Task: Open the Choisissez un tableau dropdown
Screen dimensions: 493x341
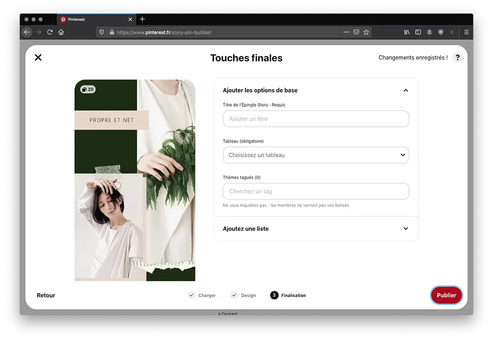Action: (316, 155)
